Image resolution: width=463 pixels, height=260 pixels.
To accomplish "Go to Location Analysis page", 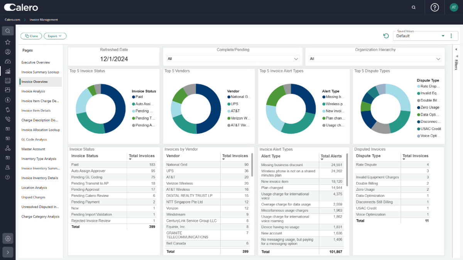I will 34,188.
